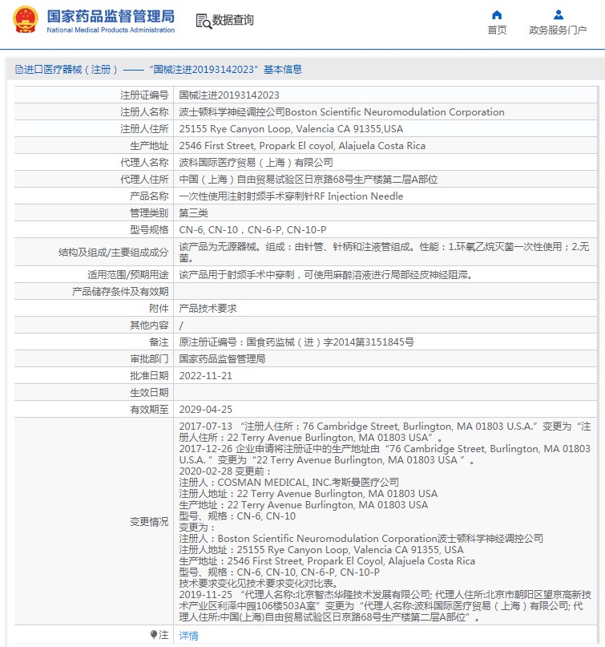Select attachment value 产品技术要求

pos(208,309)
